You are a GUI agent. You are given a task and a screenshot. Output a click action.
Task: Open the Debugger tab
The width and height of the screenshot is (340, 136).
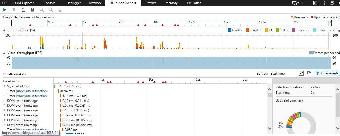tap(74, 3)
